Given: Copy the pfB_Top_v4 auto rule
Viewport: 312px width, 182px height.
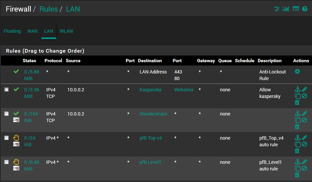Looking at the screenshot, I should 297,144.
